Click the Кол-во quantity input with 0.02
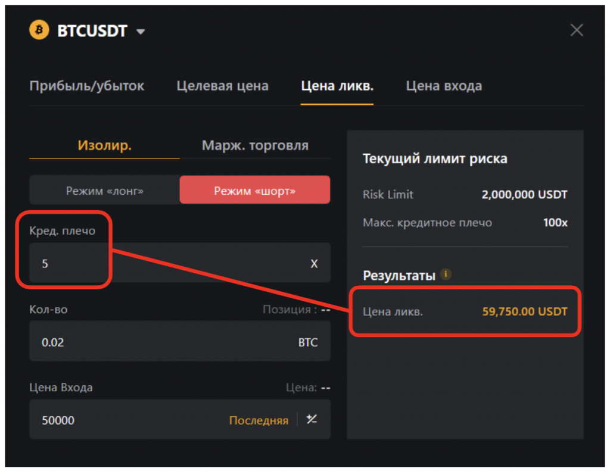610x474 pixels. 180,341
